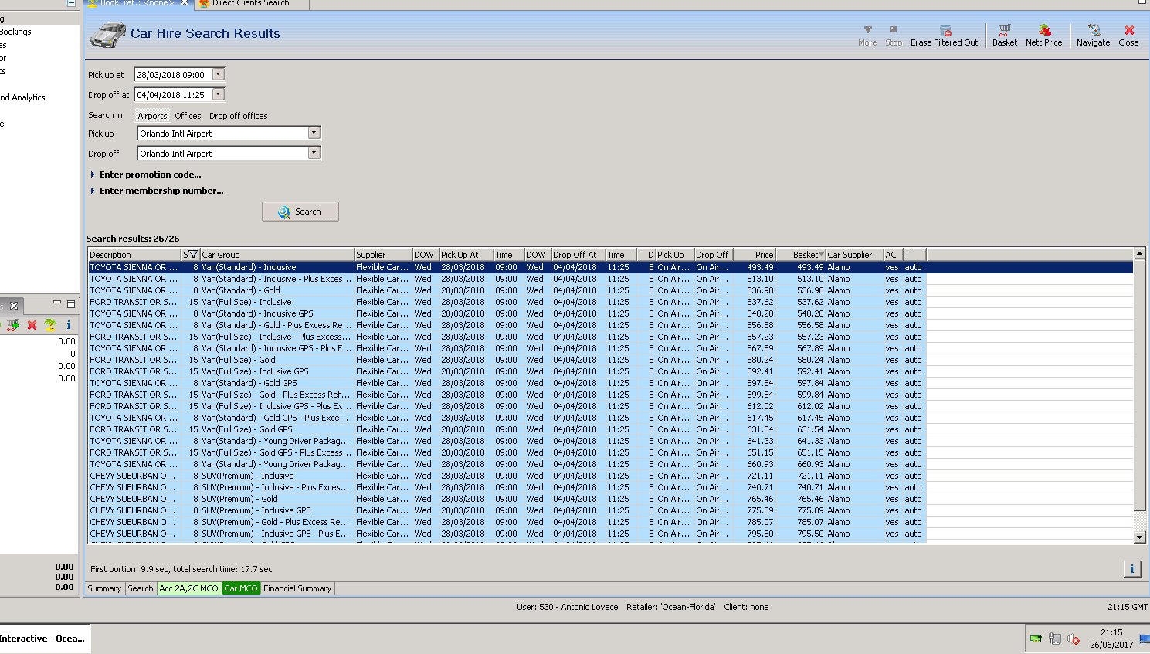
Task: Click the results scrollbar up arrow
Action: click(1139, 253)
